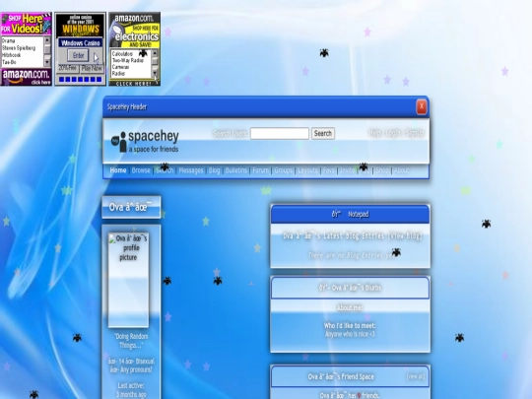
Task: Open the About nav item
Action: pos(402,170)
